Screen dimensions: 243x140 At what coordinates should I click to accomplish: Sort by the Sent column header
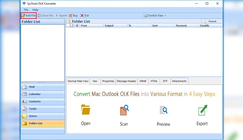pyautogui.click(x=163, y=25)
